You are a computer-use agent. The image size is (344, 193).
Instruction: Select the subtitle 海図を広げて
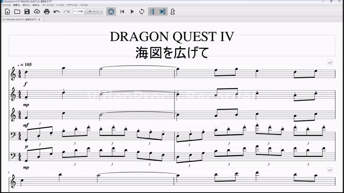[172, 53]
